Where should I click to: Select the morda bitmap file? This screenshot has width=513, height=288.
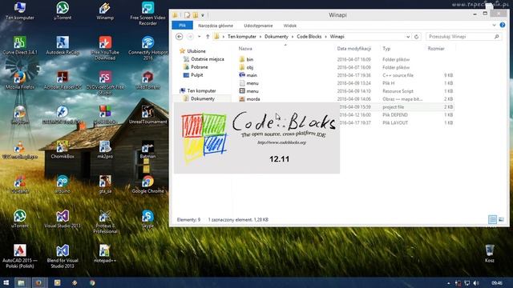pyautogui.click(x=253, y=99)
